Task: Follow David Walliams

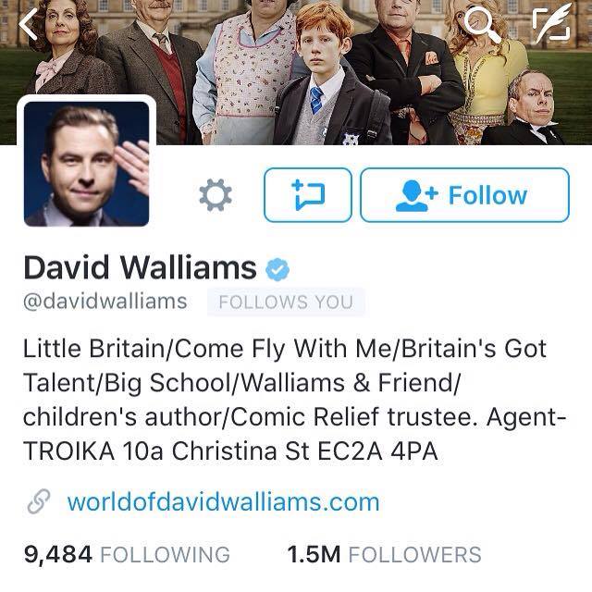Action: 464,195
